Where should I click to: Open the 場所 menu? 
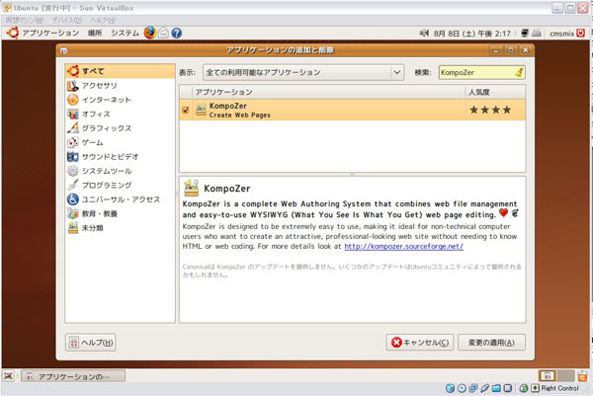[95, 34]
